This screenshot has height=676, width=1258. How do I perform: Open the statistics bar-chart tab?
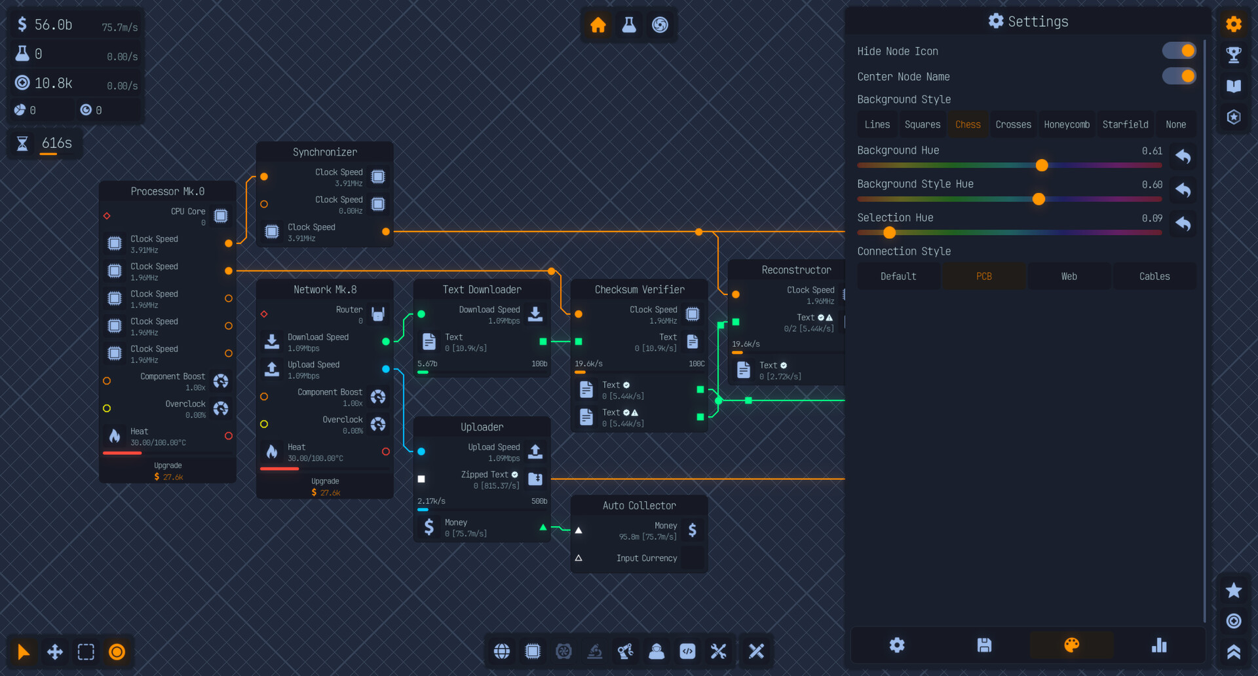(x=1158, y=645)
